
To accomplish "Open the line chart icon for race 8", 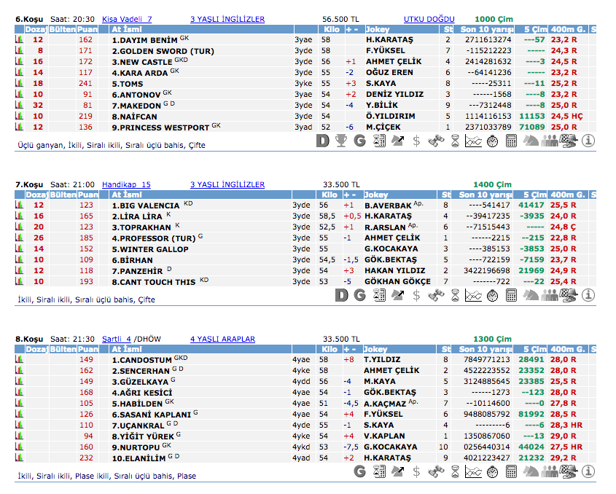I will pos(474,471).
